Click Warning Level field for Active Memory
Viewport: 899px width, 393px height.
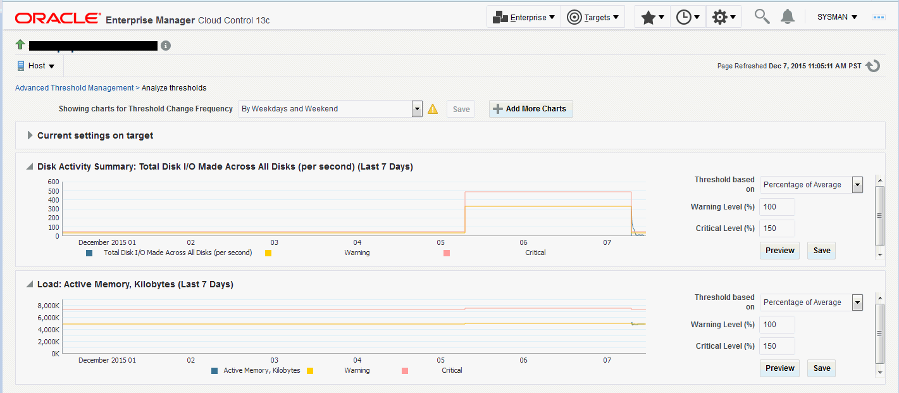pyautogui.click(x=778, y=325)
